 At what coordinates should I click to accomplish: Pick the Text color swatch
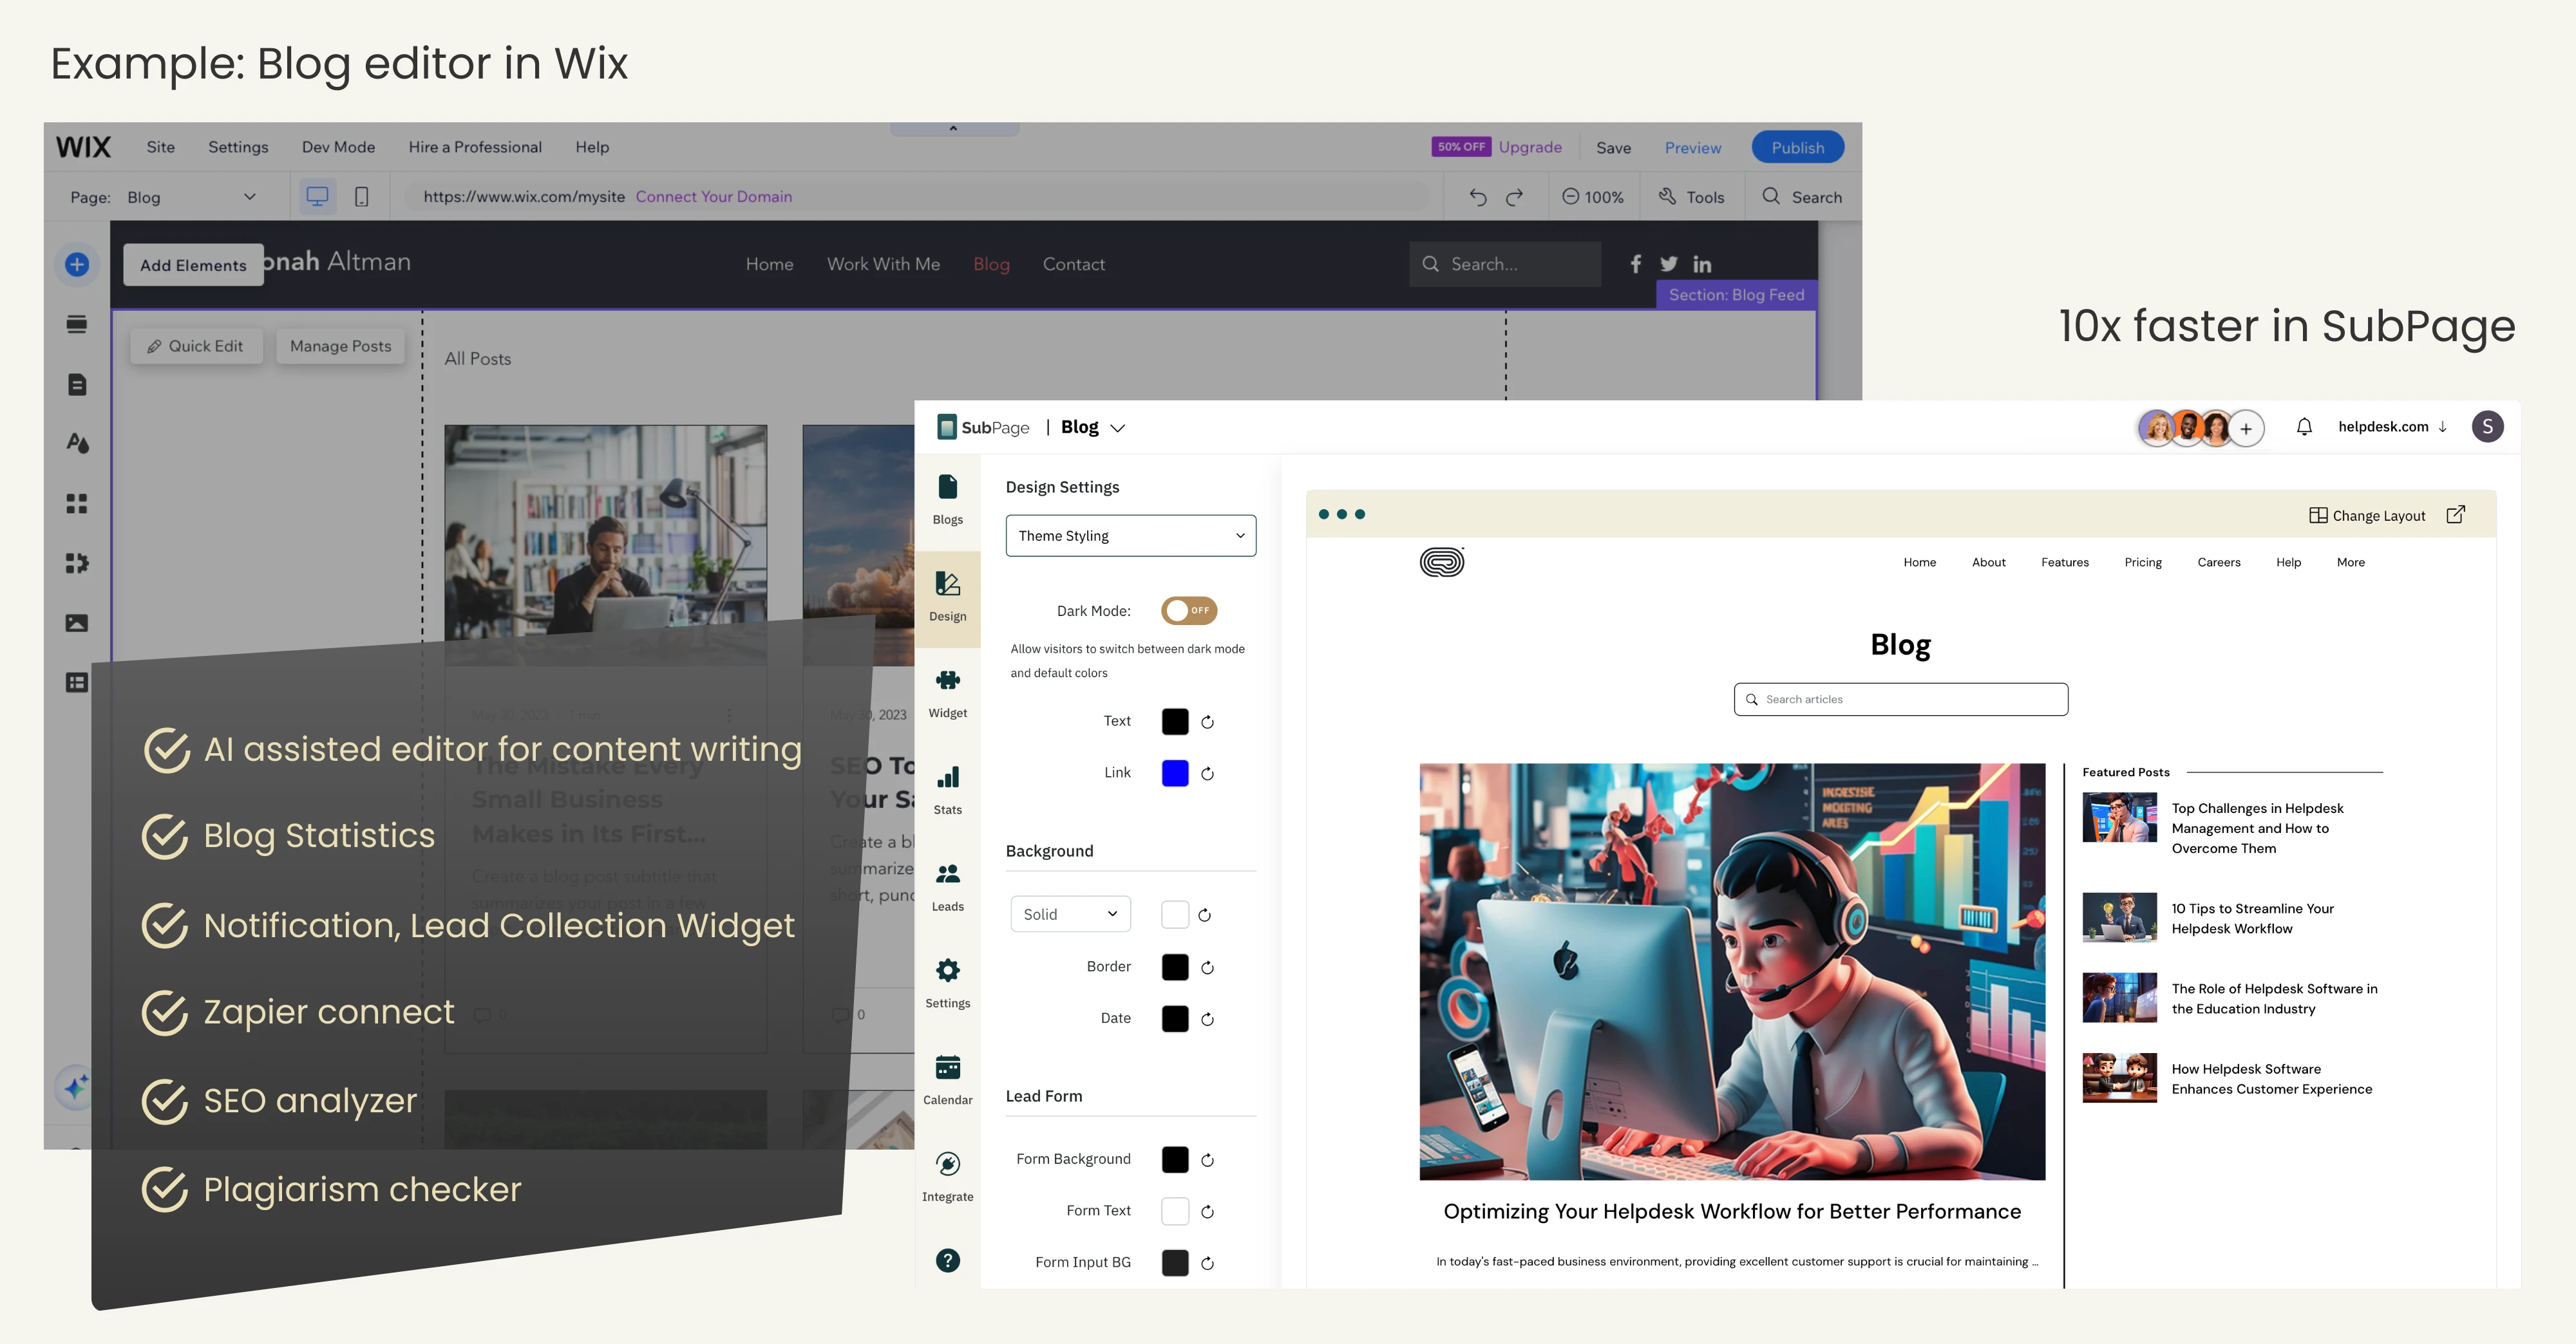(1175, 722)
